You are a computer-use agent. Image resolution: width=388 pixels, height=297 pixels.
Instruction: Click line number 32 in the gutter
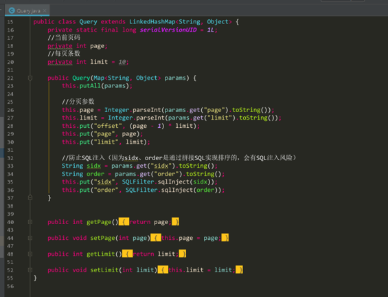[10, 158]
